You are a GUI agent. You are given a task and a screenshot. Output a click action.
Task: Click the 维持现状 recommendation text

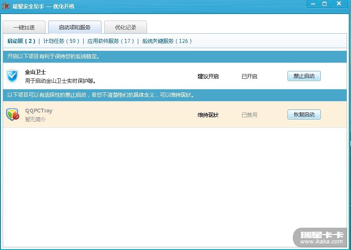pos(208,115)
